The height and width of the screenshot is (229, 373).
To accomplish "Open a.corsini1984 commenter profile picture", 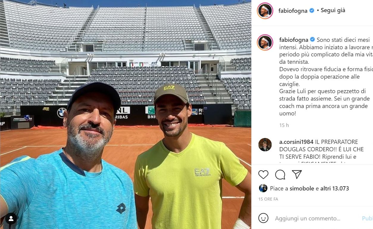I will [x=265, y=145].
